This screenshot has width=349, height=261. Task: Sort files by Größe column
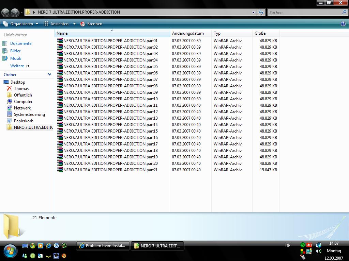(x=266, y=33)
